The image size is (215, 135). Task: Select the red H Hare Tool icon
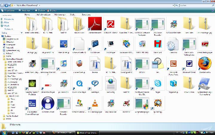(158, 44)
